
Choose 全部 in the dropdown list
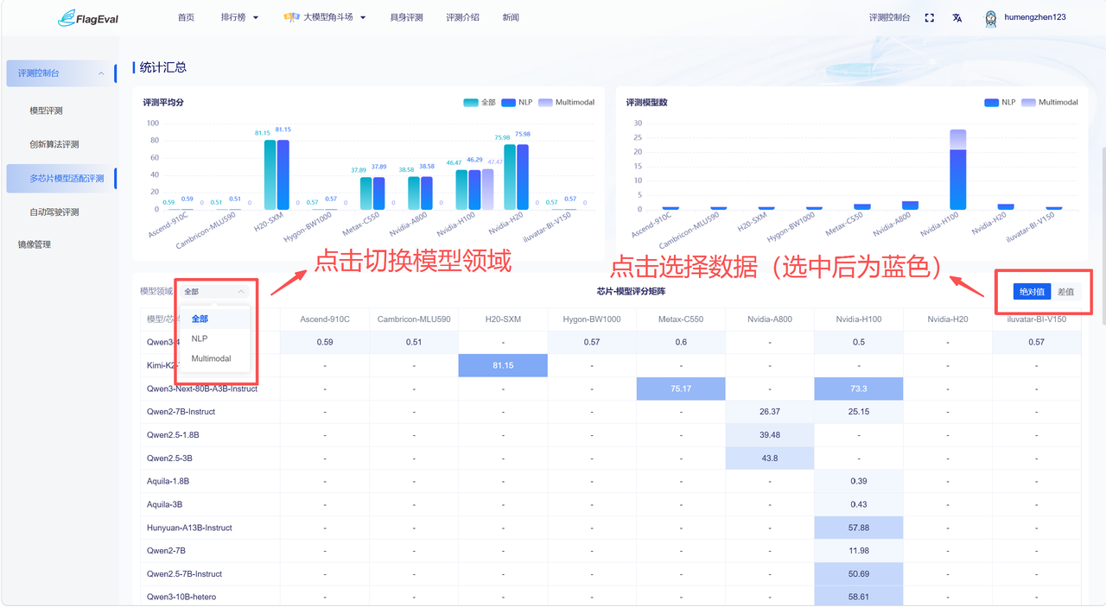pyautogui.click(x=214, y=319)
